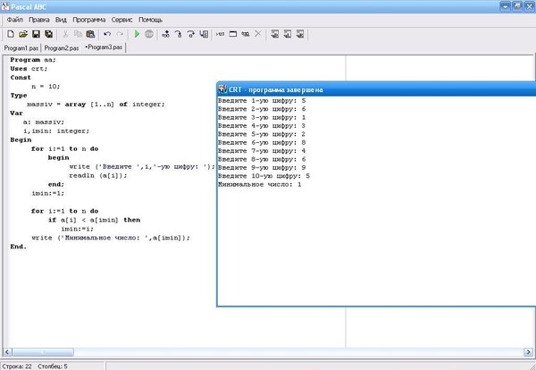Open the Программа menu
Screen dimensions: 536x370
(x=88, y=20)
